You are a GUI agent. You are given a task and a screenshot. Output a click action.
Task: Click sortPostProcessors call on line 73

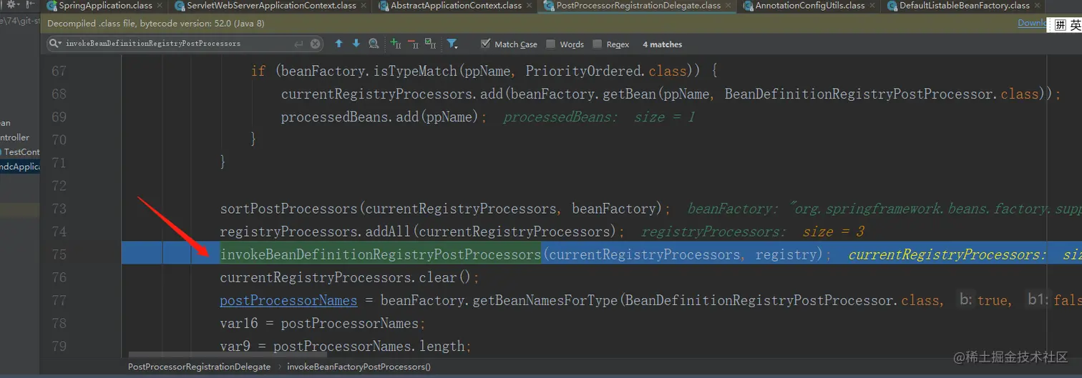coord(288,209)
